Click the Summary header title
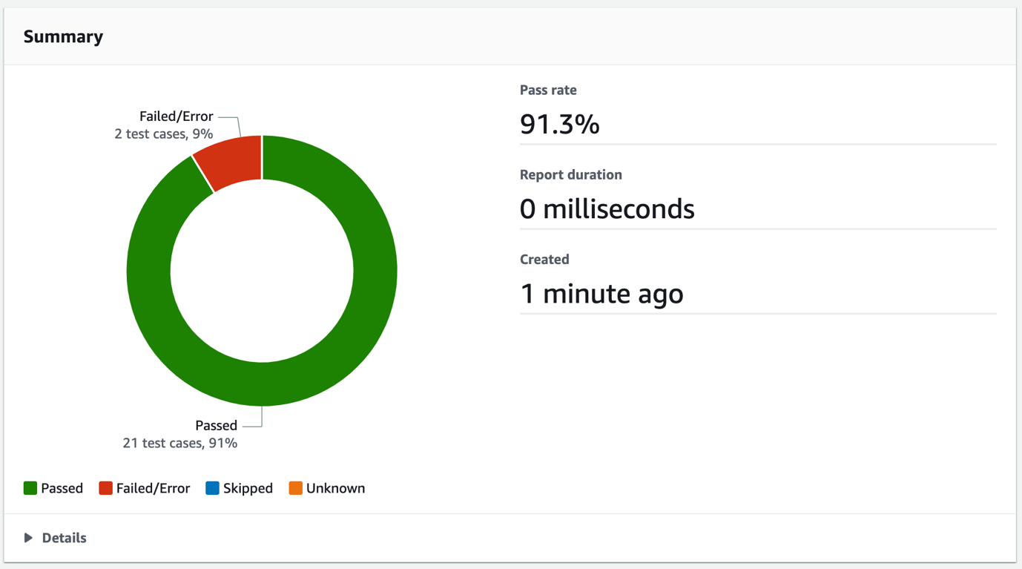1022x569 pixels. (63, 36)
